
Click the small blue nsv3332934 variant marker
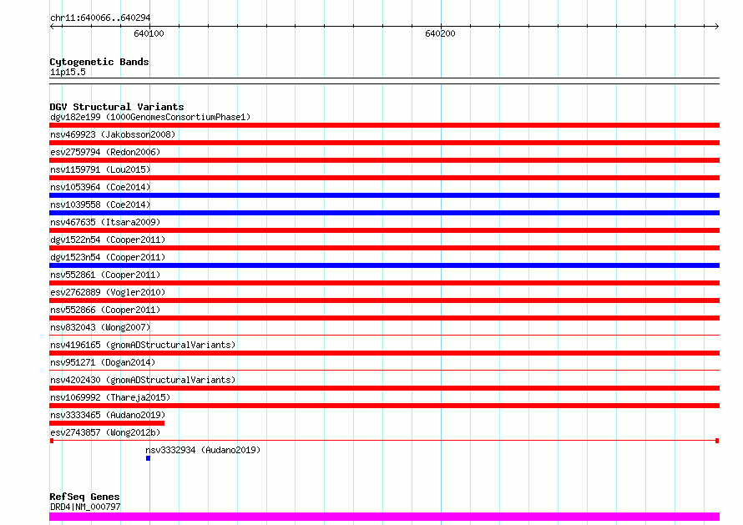coord(149,458)
